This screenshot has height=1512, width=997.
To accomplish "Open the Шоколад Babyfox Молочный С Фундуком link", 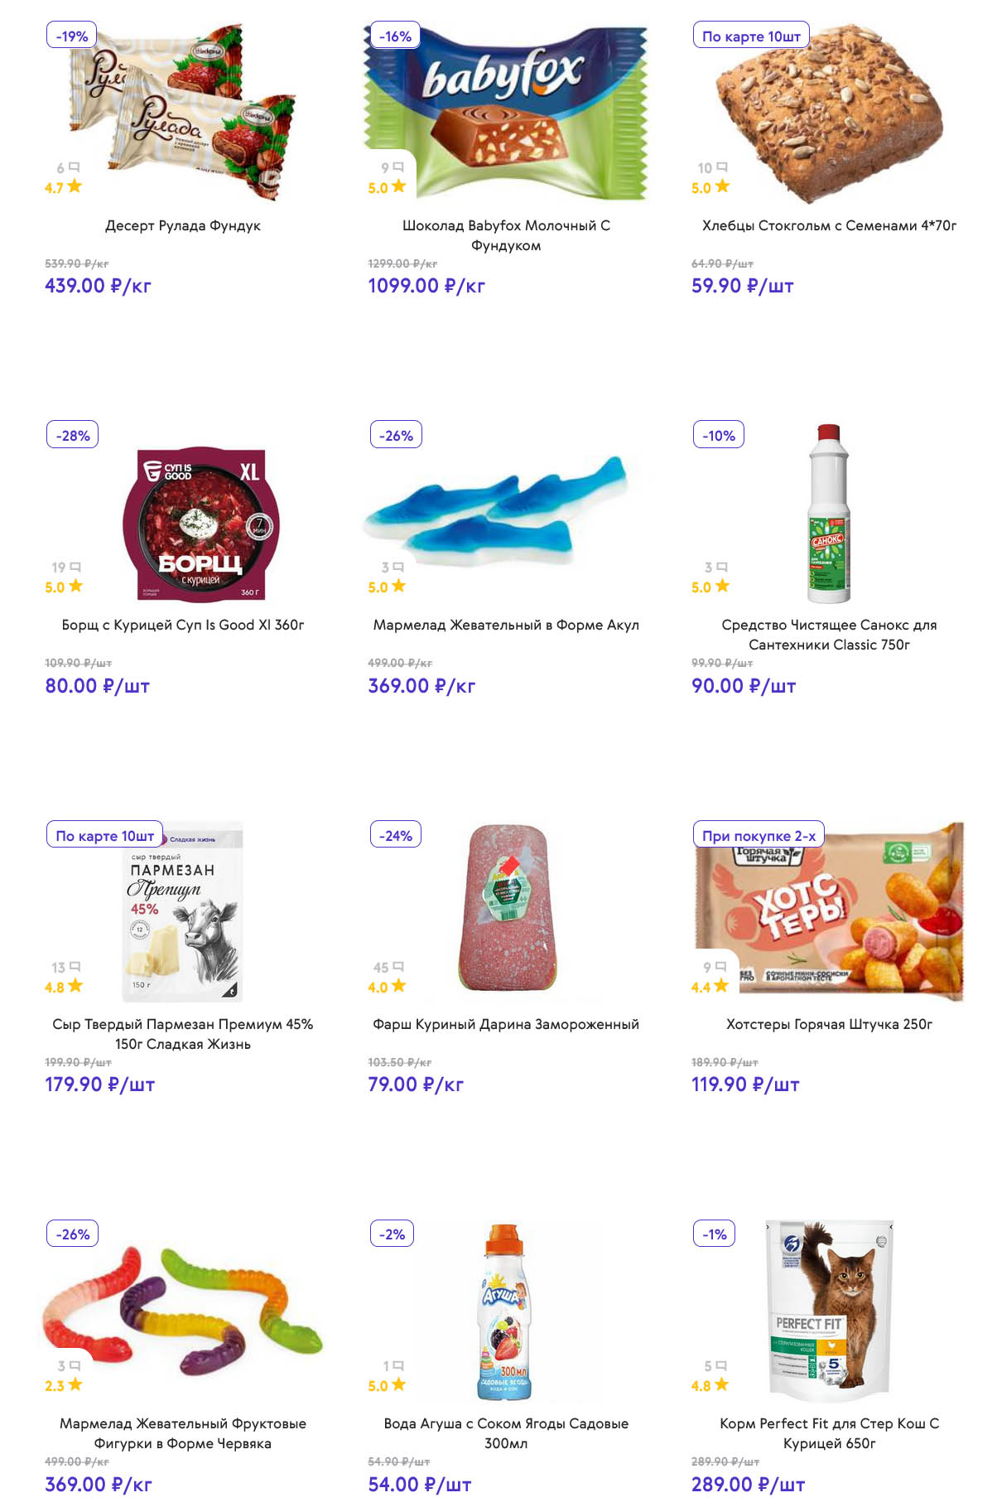I will [506, 235].
